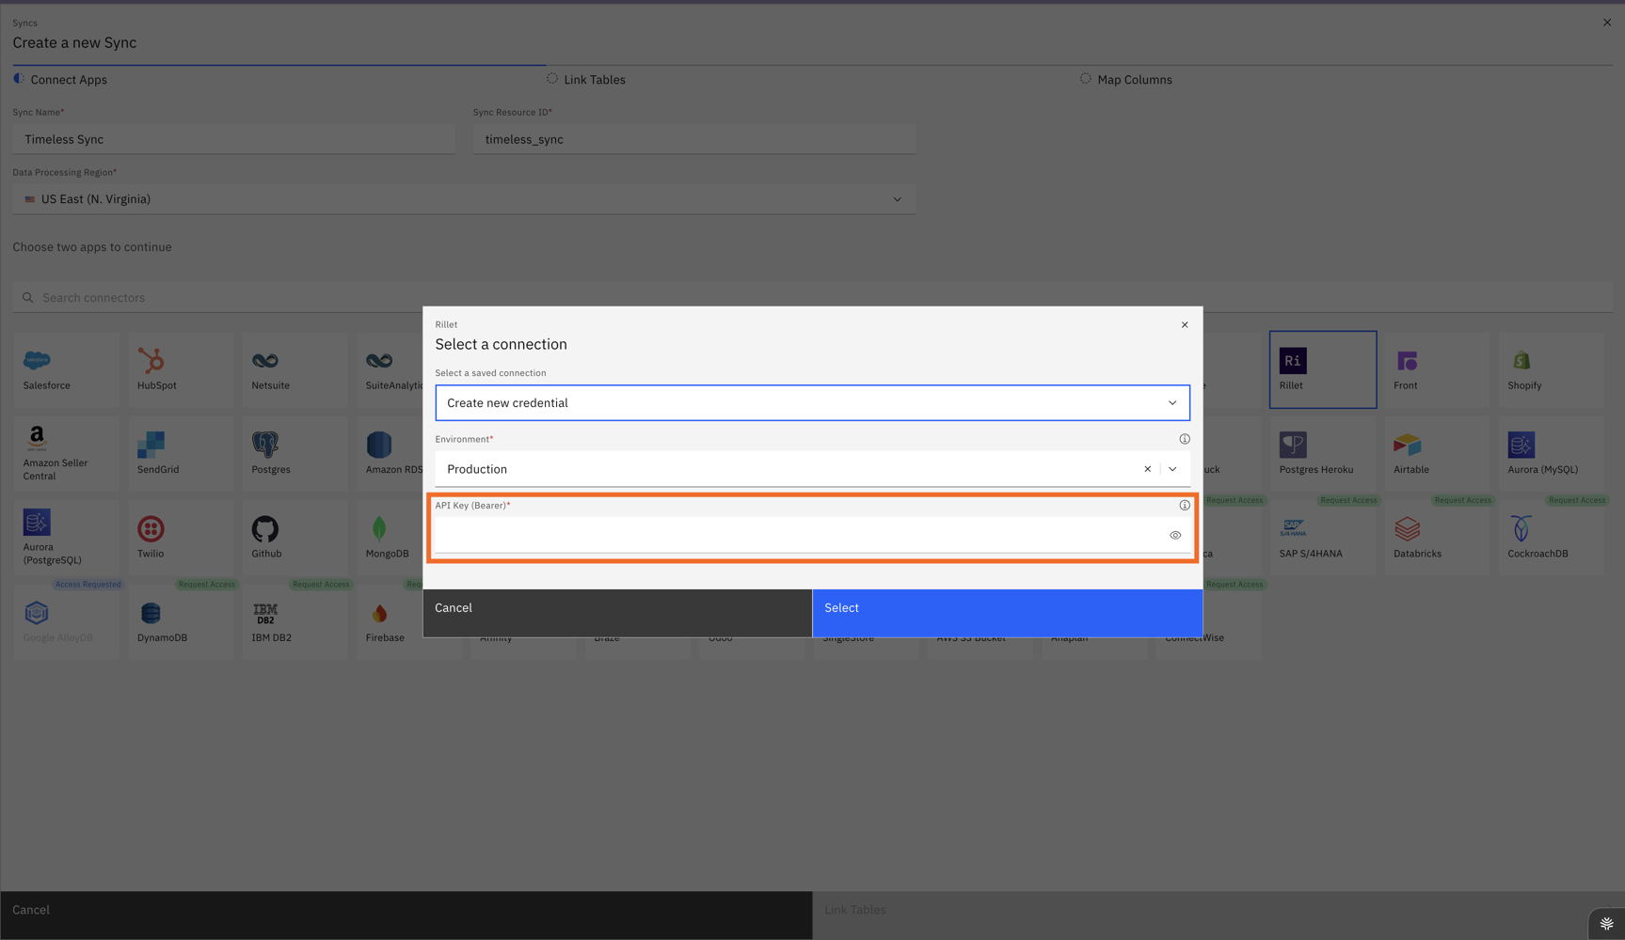Switch to the Map Columns step
Screen dimensions: 1625x940
click(1134, 80)
